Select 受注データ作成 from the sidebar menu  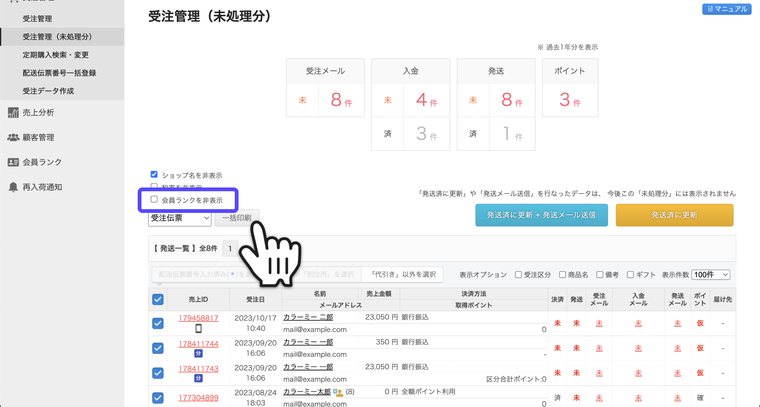pos(48,91)
